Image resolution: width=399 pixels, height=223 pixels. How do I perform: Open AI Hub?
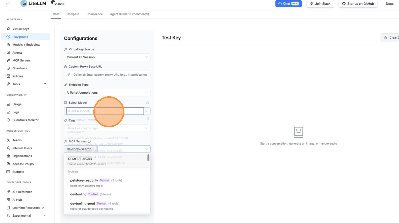[17, 200]
